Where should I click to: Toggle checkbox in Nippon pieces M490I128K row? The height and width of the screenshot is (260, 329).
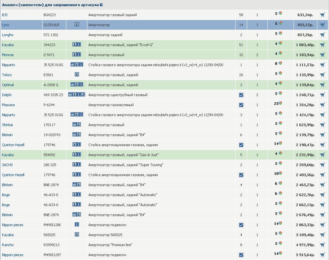(x=241, y=225)
